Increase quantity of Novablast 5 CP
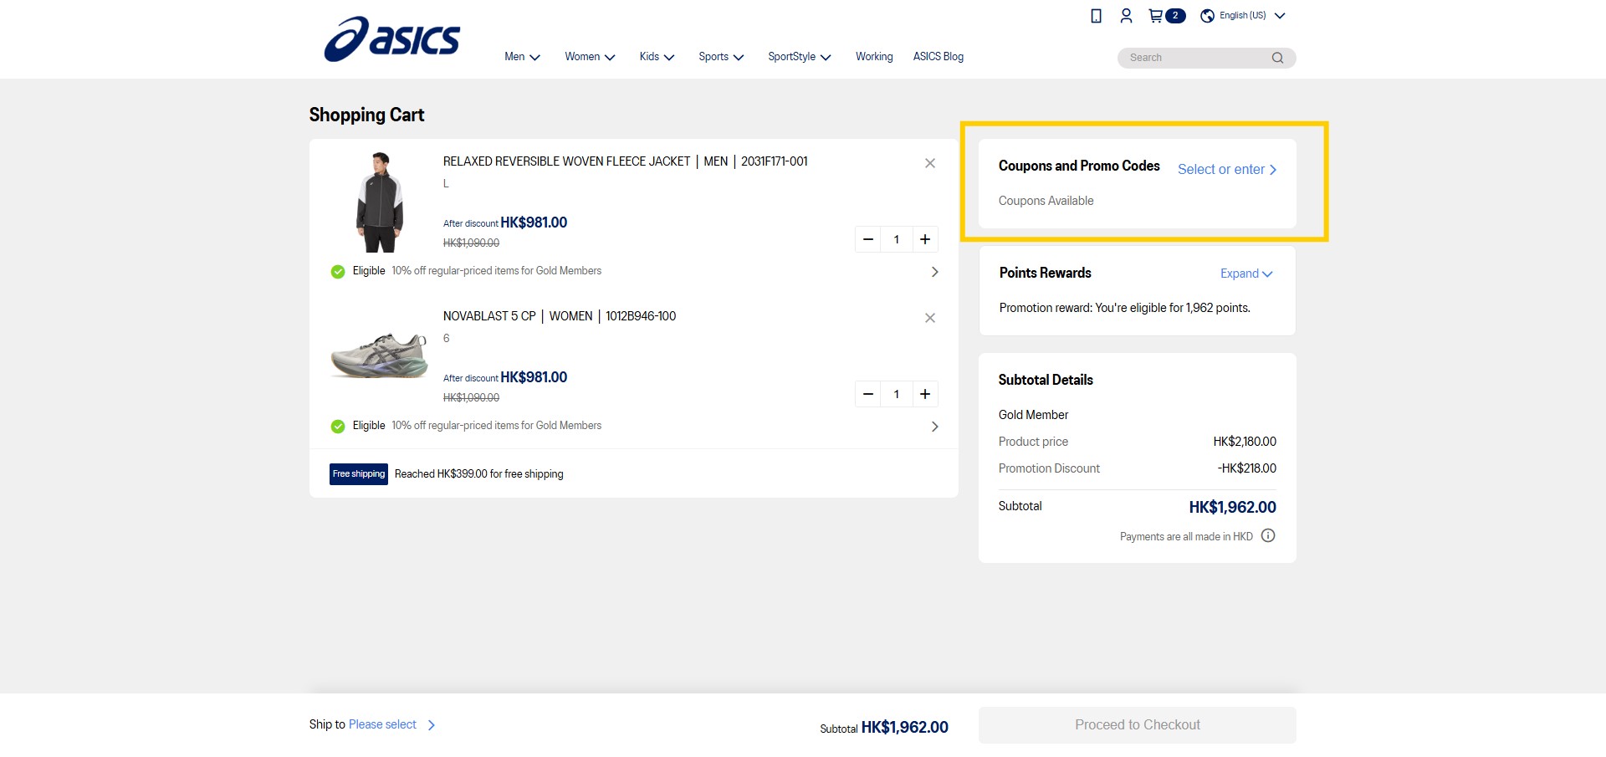 (x=925, y=394)
